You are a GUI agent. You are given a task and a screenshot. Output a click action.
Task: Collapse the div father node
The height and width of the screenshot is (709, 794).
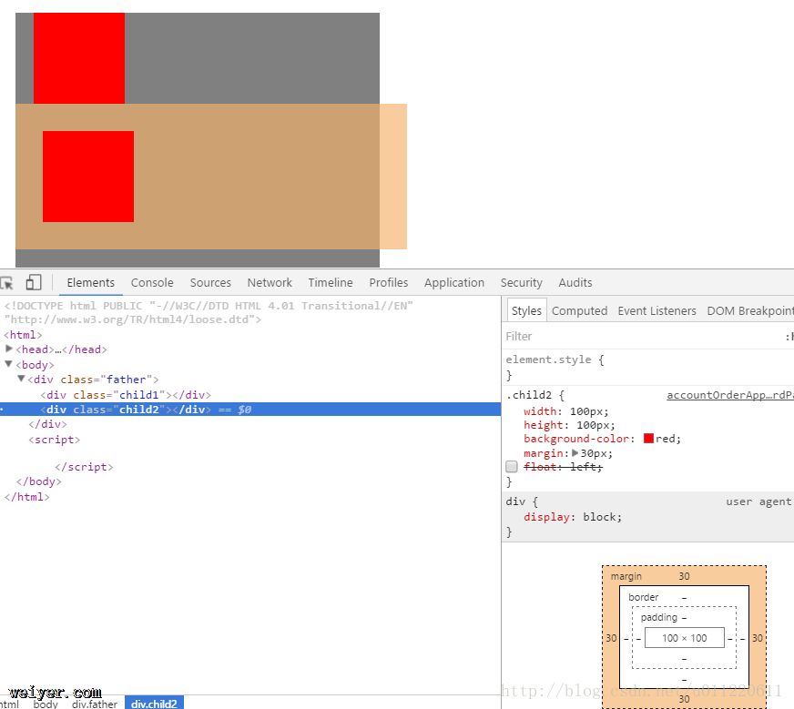(x=21, y=379)
